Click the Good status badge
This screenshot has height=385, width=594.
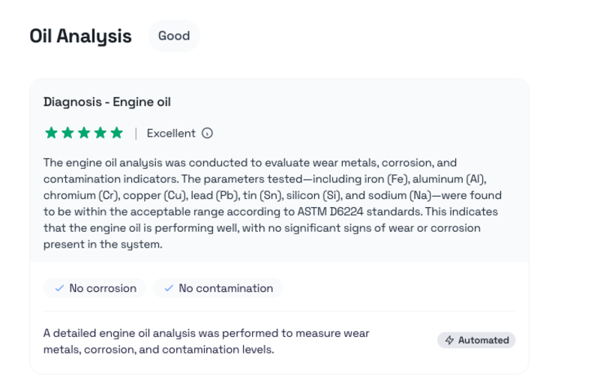[174, 36]
